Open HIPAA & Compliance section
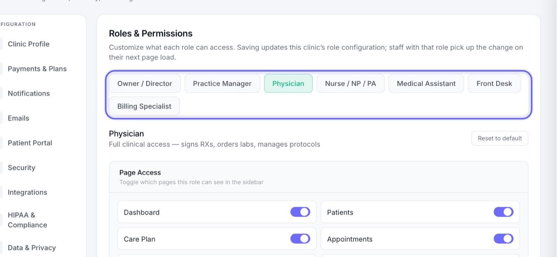This screenshot has width=557, height=257. [x=28, y=220]
